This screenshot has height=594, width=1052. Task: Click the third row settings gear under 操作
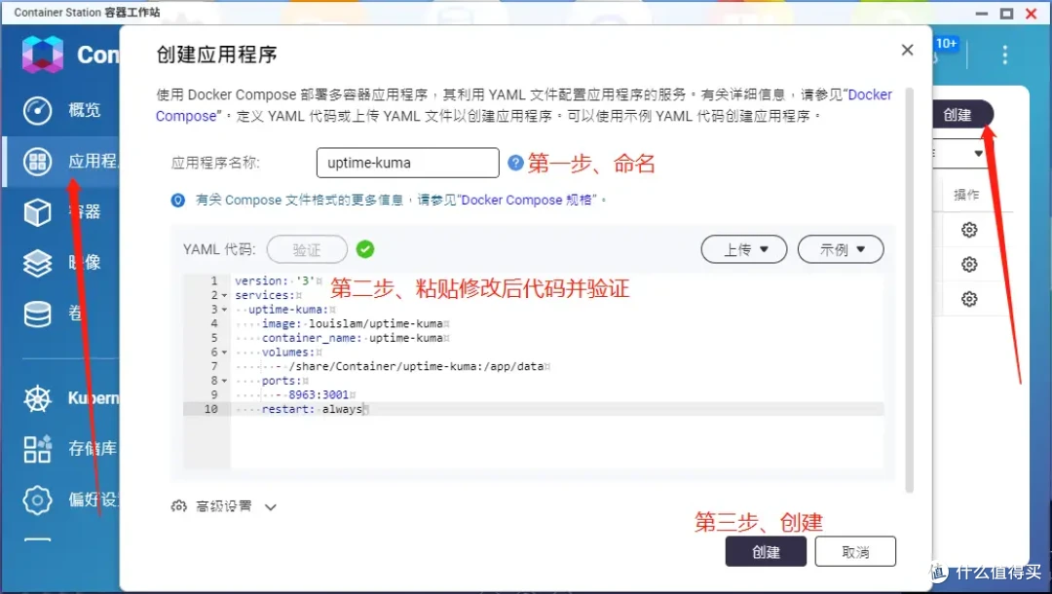(969, 299)
